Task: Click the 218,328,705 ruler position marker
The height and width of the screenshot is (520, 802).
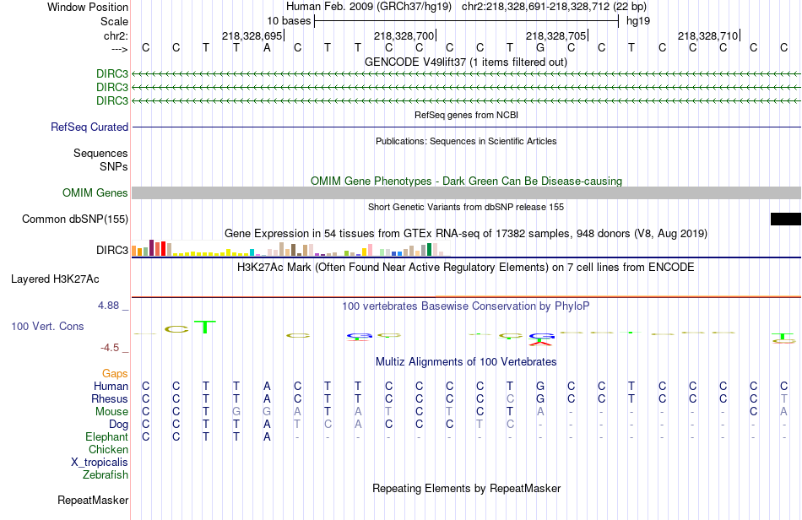Action: coord(556,35)
